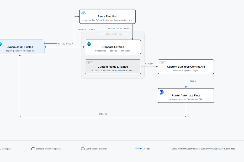Click the CREATES SALES ORDER label

coord(118,28)
